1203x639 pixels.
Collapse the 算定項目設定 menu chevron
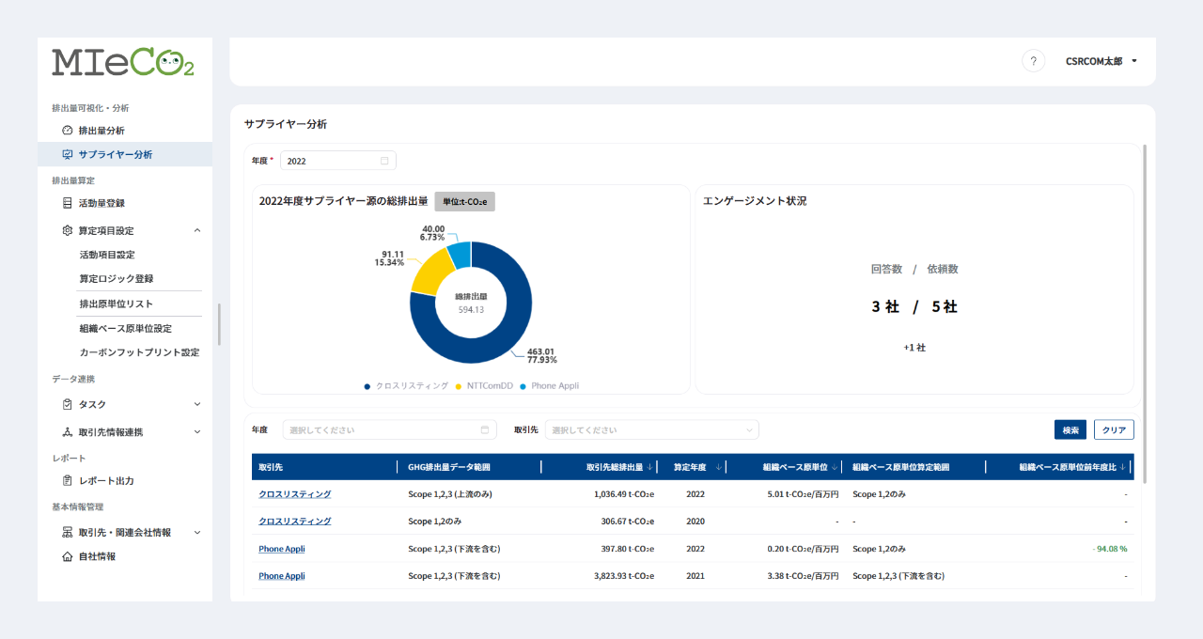tap(197, 230)
